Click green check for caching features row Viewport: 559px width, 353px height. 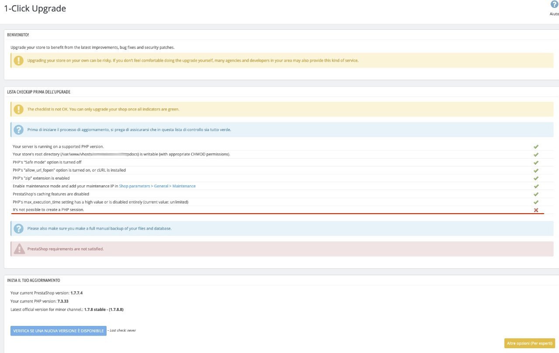pos(536,194)
